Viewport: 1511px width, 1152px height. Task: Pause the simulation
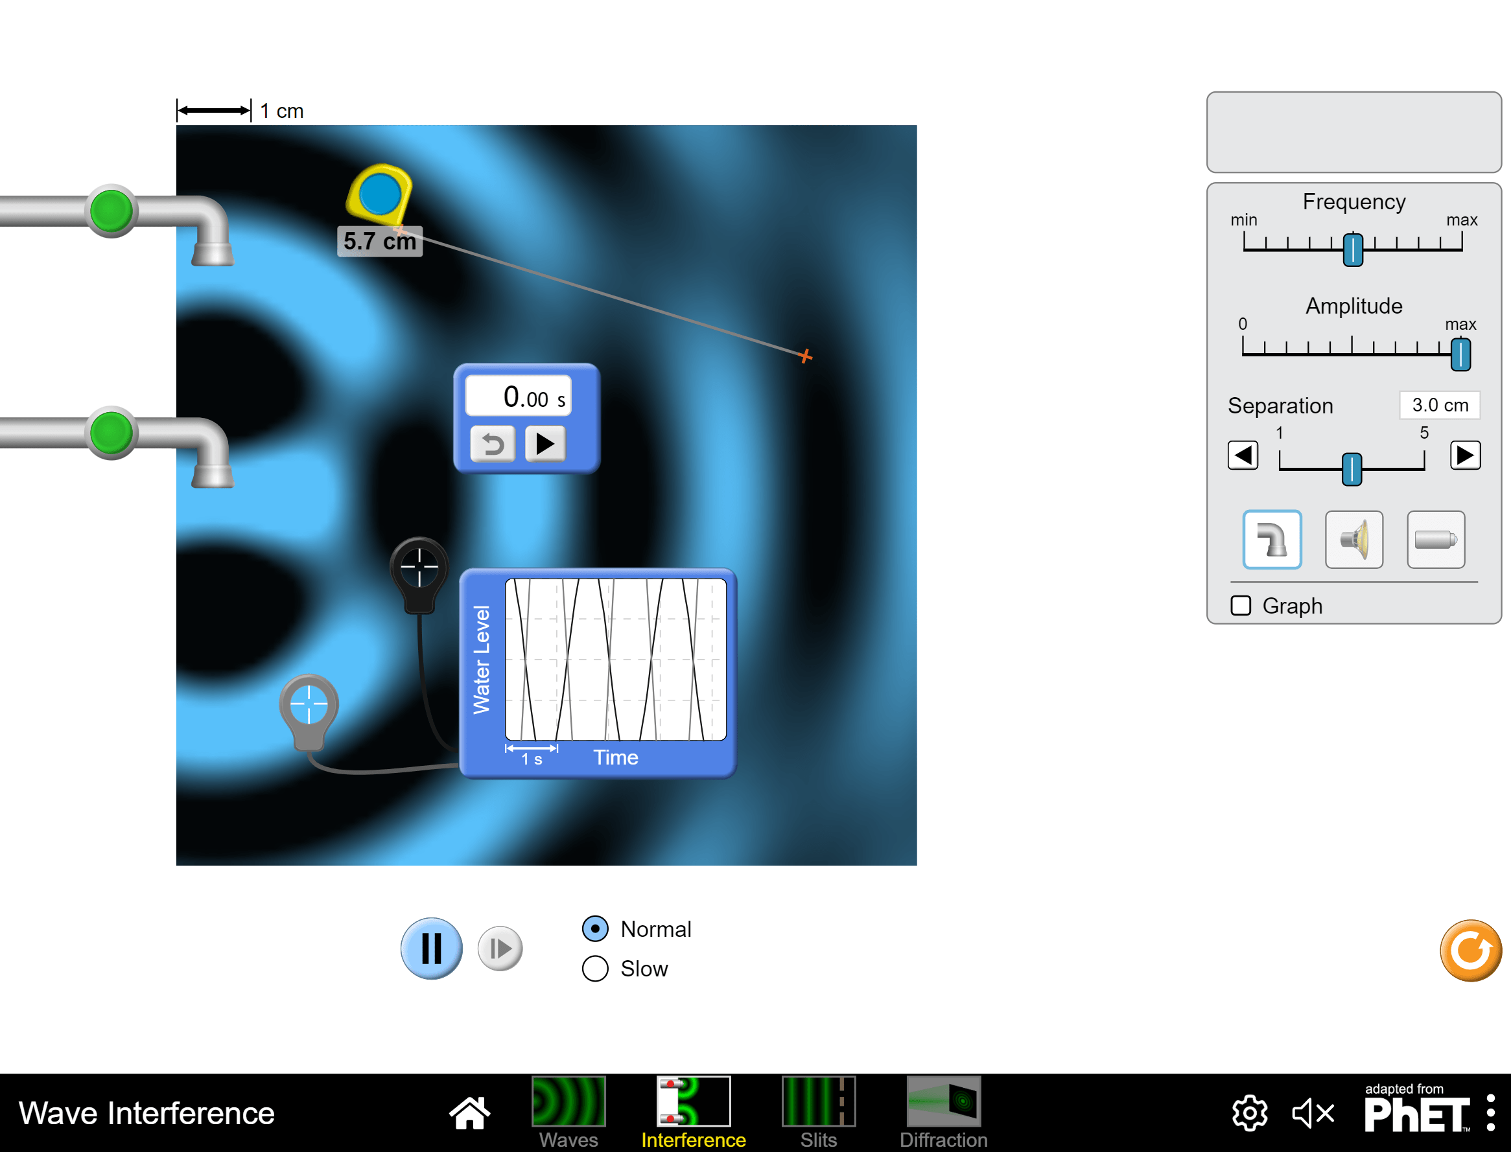coord(432,949)
